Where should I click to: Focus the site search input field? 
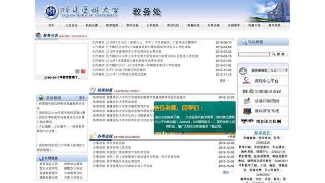coord(254,54)
